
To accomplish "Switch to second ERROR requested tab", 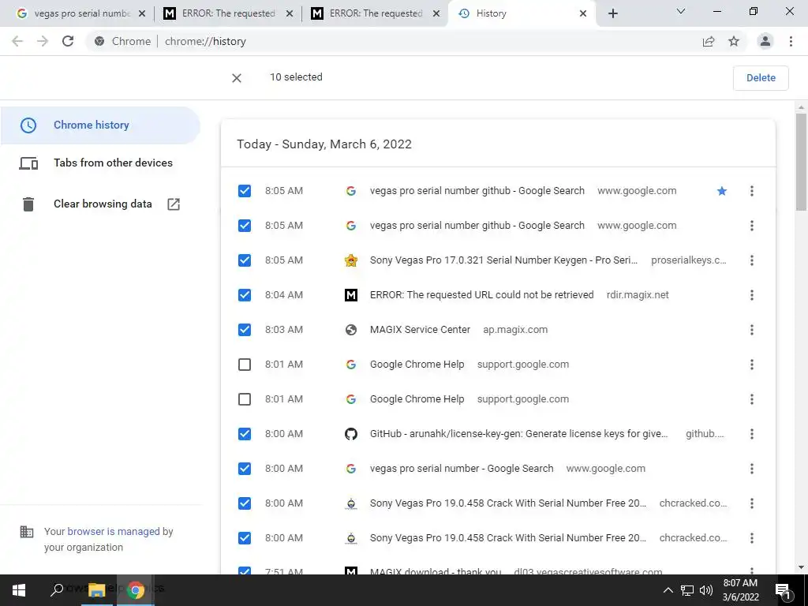I will (x=375, y=13).
